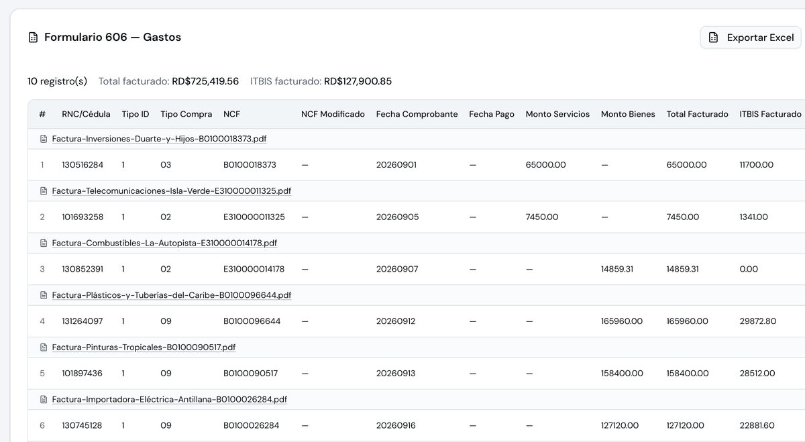
Task: Click the spreadsheet icon inside Exportar Excel
Action: point(714,38)
